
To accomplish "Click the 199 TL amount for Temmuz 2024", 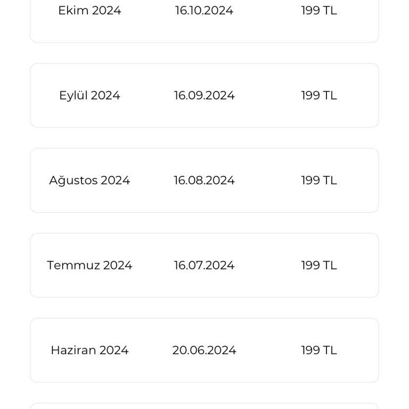I will pyautogui.click(x=318, y=265).
